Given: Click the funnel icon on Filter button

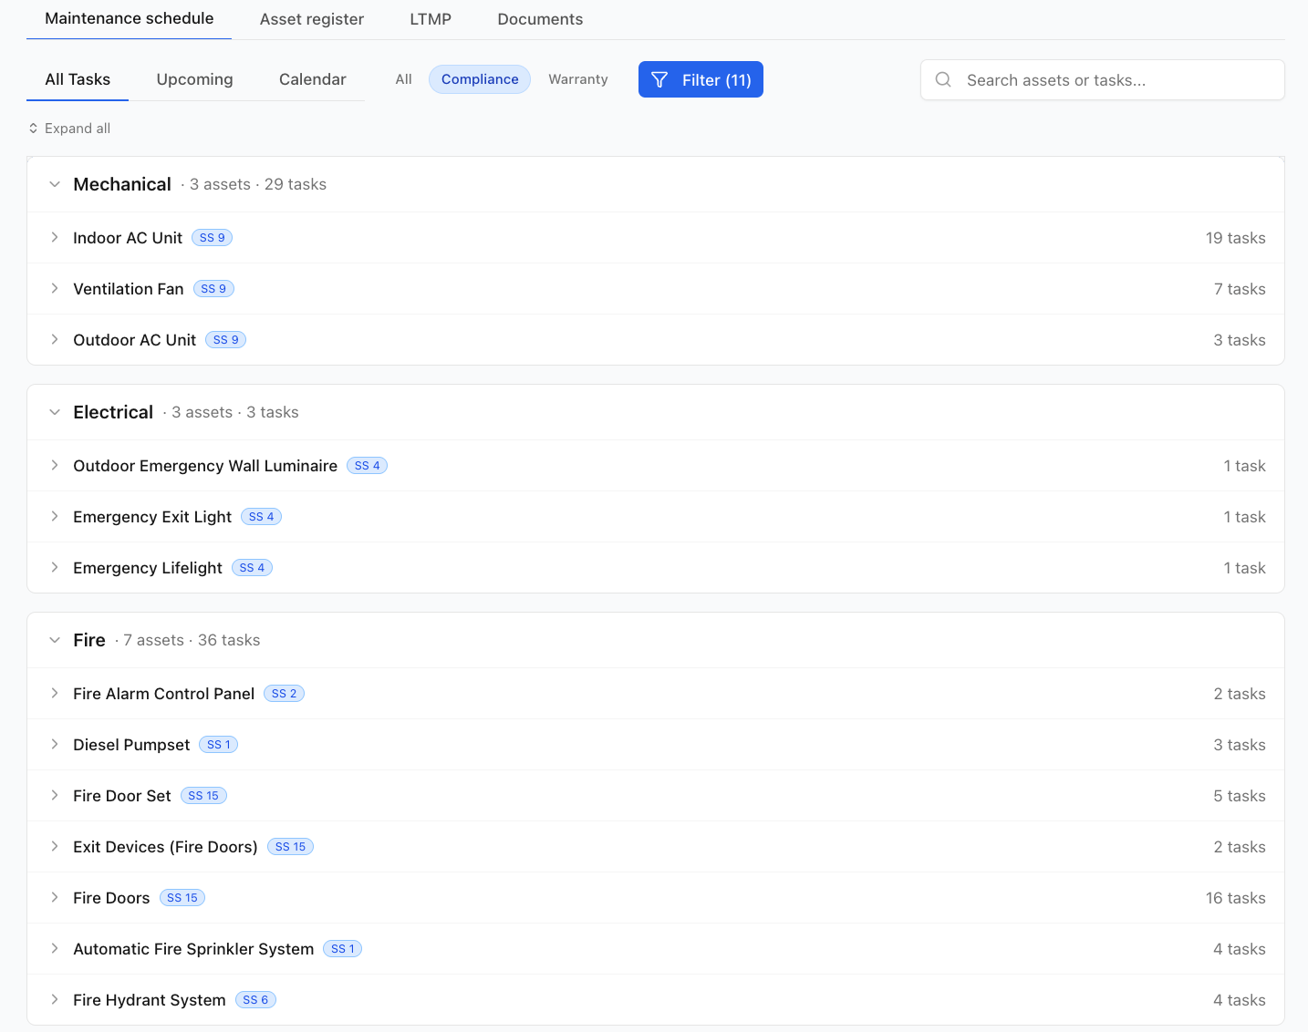Looking at the screenshot, I should pyautogui.click(x=659, y=80).
